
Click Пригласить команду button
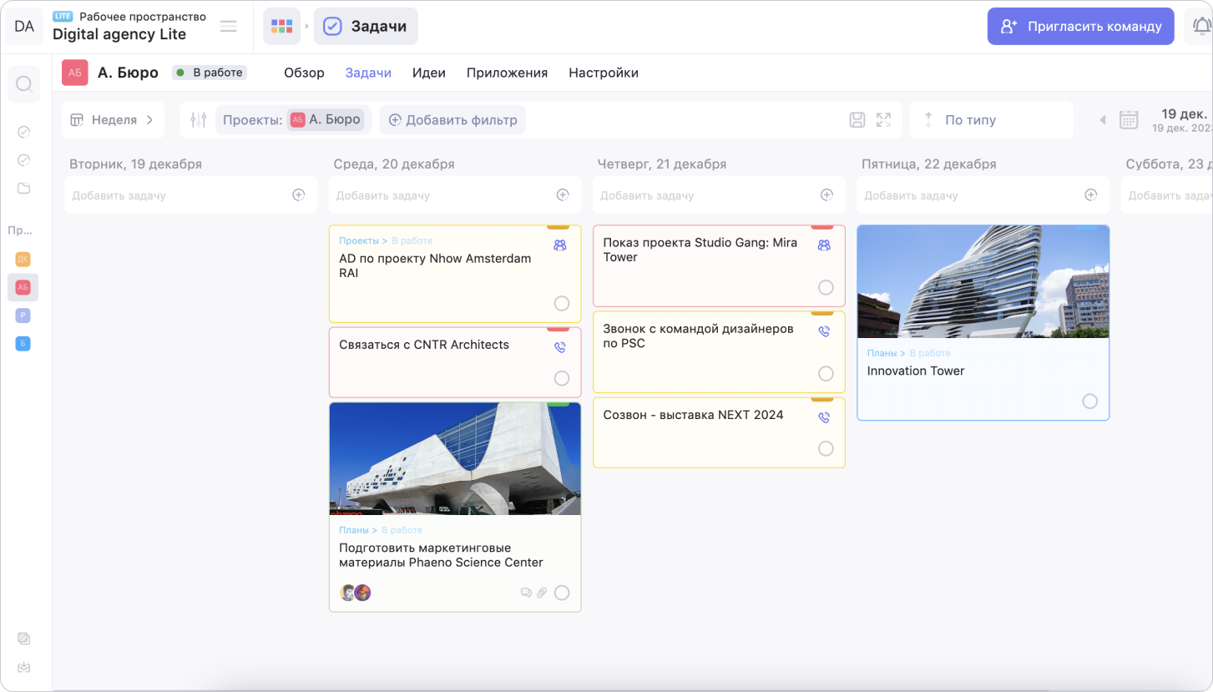[x=1080, y=27]
